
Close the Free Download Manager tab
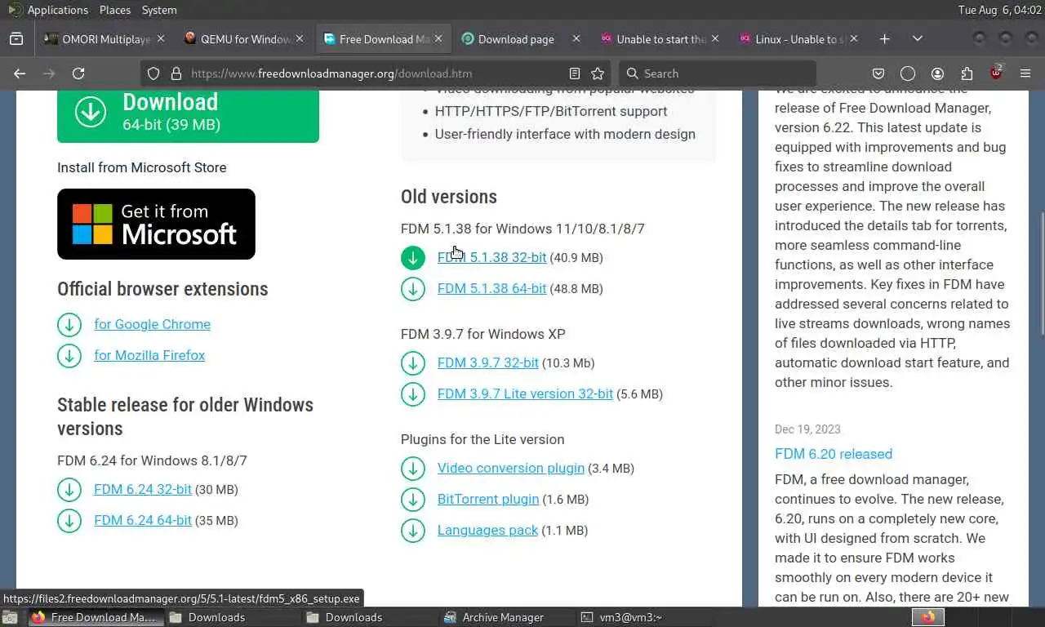(x=438, y=38)
